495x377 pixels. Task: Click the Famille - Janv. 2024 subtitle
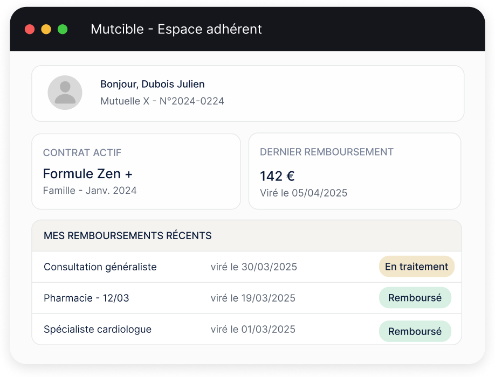tap(90, 191)
